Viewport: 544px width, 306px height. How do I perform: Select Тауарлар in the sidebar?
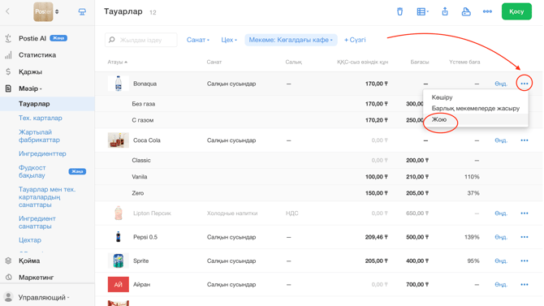[x=34, y=104]
